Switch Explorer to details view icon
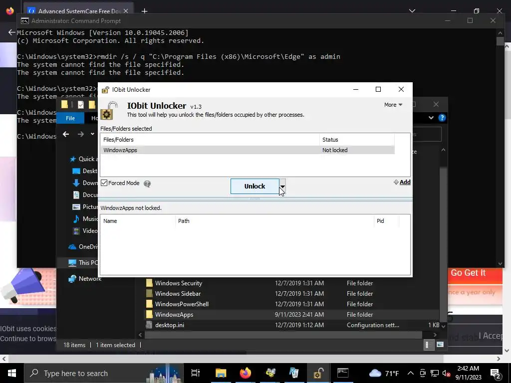Viewport: 511px width, 383px height. [x=429, y=345]
